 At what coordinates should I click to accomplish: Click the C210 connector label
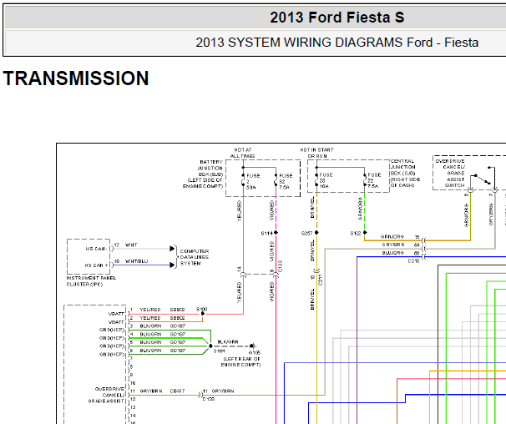(413, 260)
